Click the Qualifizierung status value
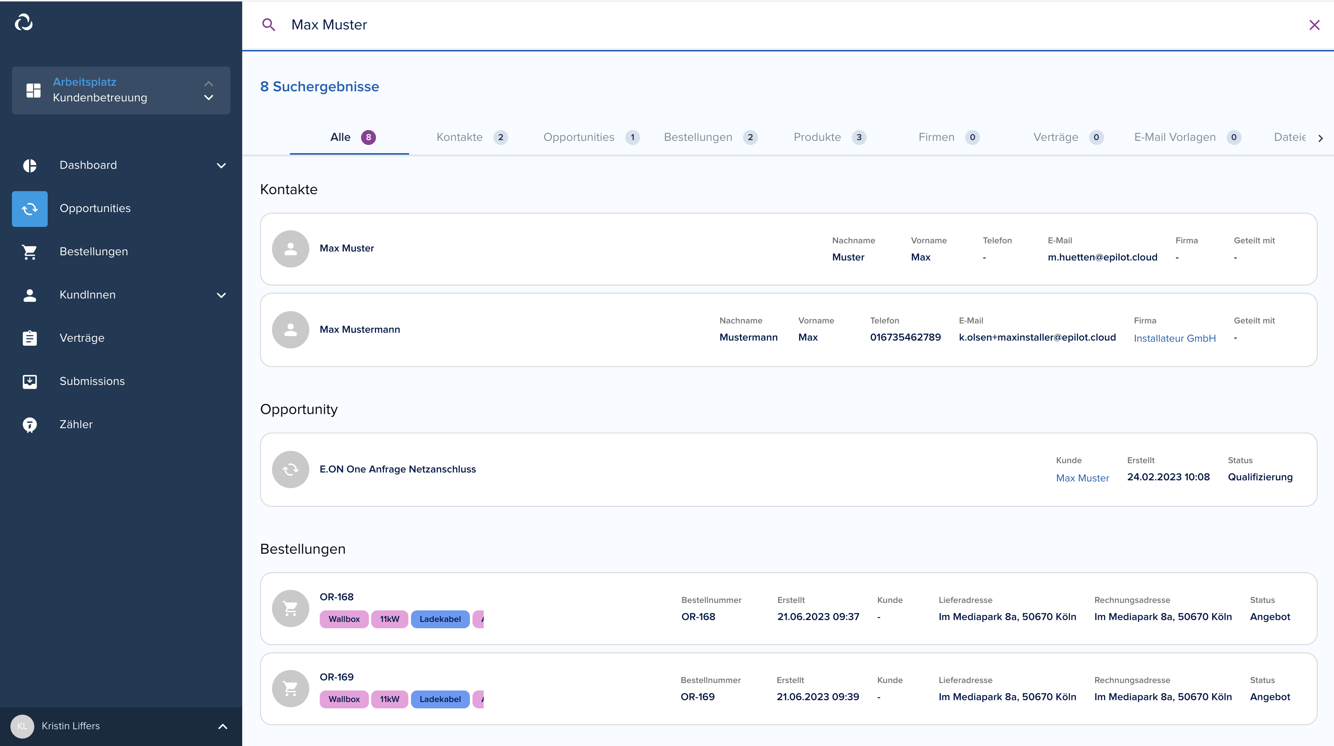 coord(1260,477)
